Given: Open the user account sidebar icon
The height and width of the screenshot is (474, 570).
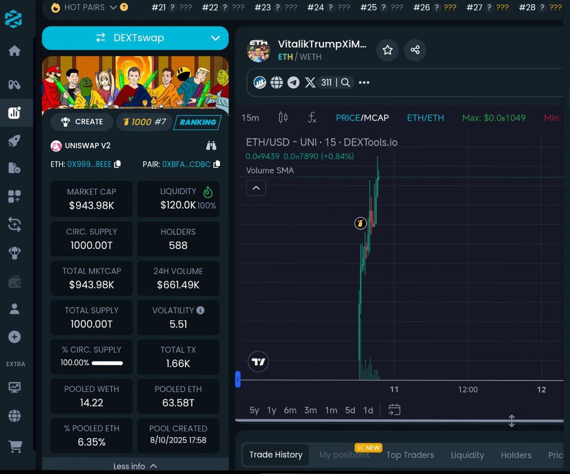Looking at the screenshot, I should point(14,309).
